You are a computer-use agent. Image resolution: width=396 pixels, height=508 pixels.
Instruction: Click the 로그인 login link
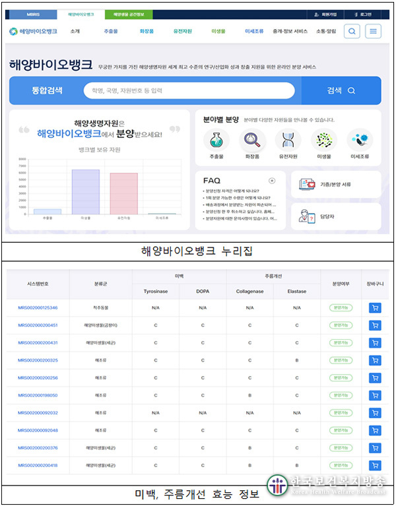click(x=363, y=15)
